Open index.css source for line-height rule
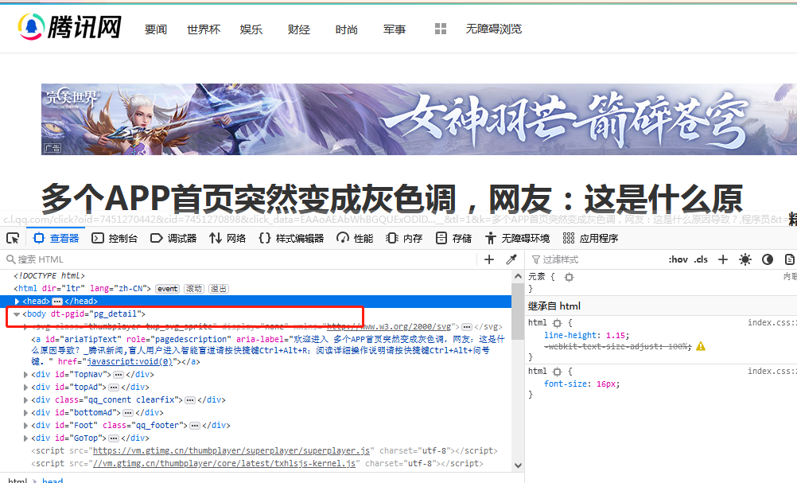The height and width of the screenshot is (483, 797). [772, 322]
